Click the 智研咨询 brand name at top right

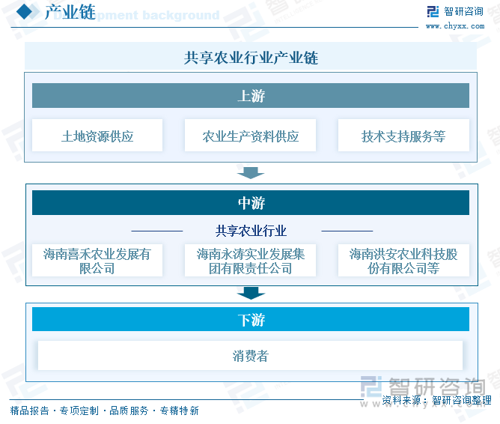click(x=463, y=12)
